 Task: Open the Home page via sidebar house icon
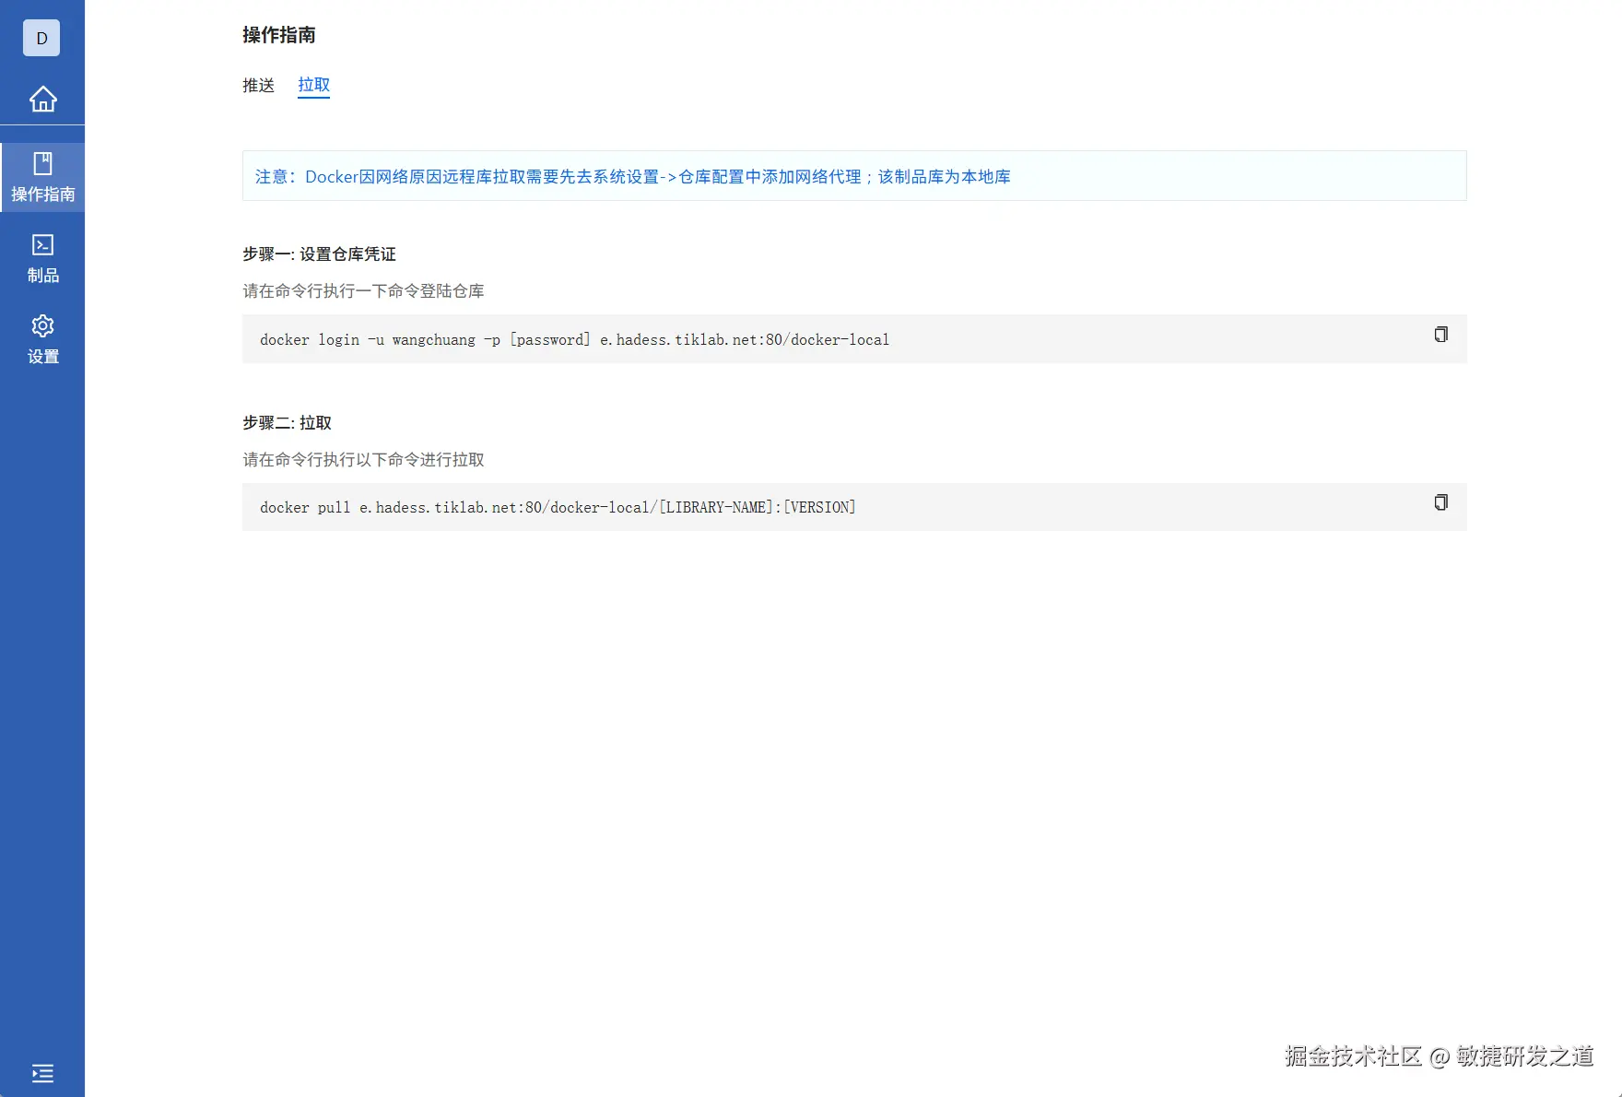[x=42, y=100]
